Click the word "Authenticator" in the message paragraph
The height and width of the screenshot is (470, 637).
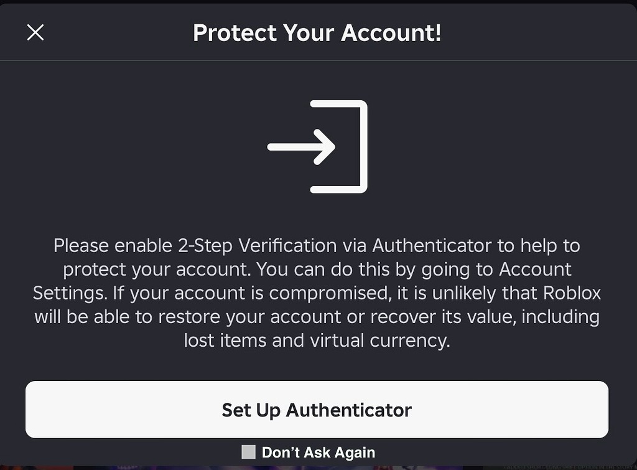point(432,246)
